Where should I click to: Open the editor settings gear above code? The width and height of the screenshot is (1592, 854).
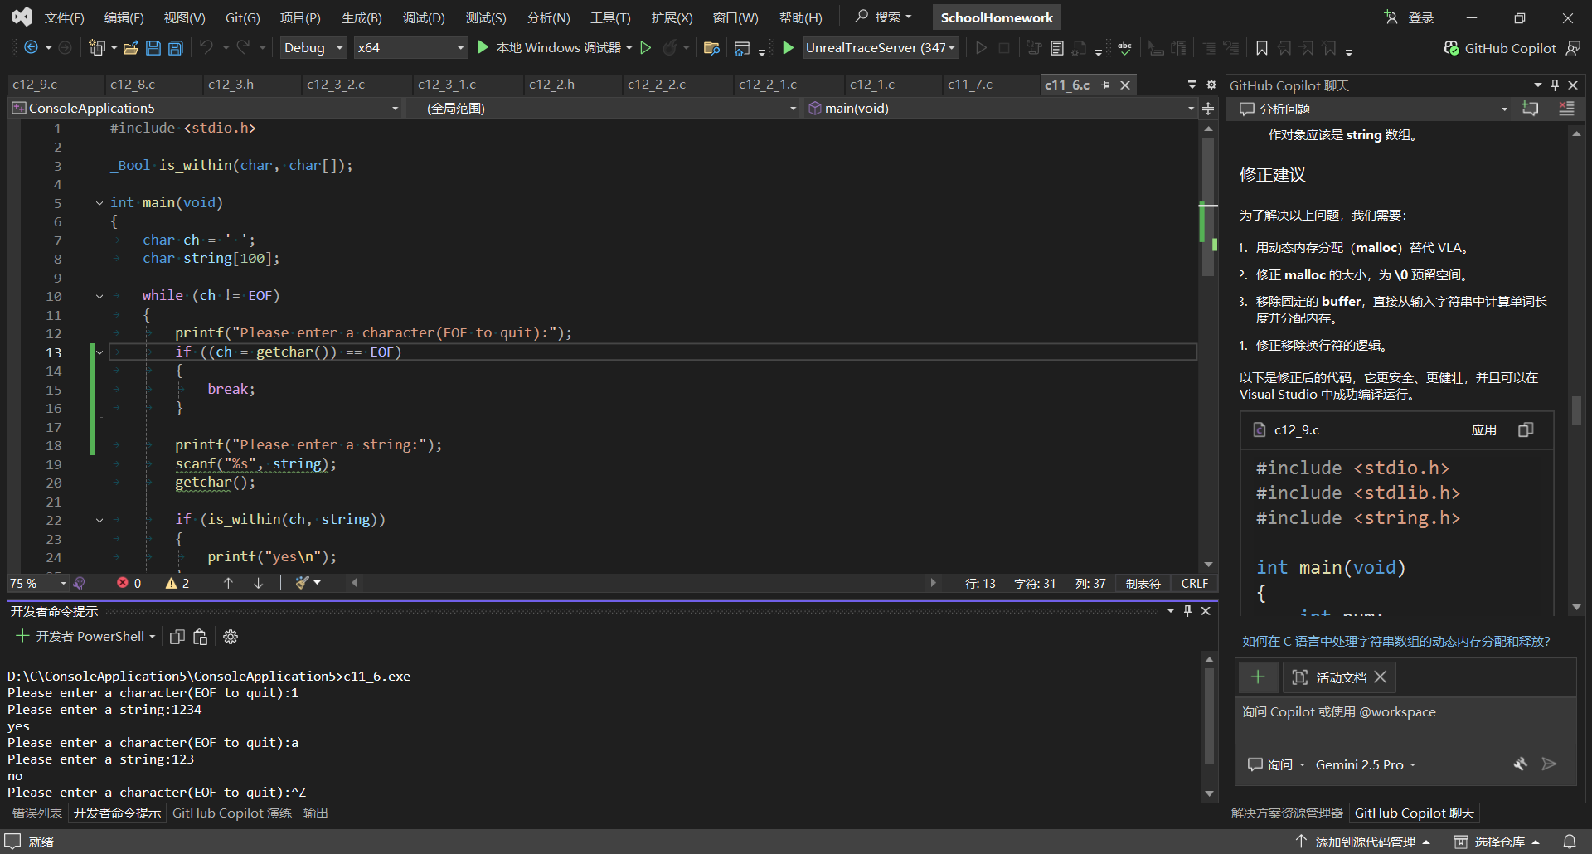click(x=1211, y=85)
